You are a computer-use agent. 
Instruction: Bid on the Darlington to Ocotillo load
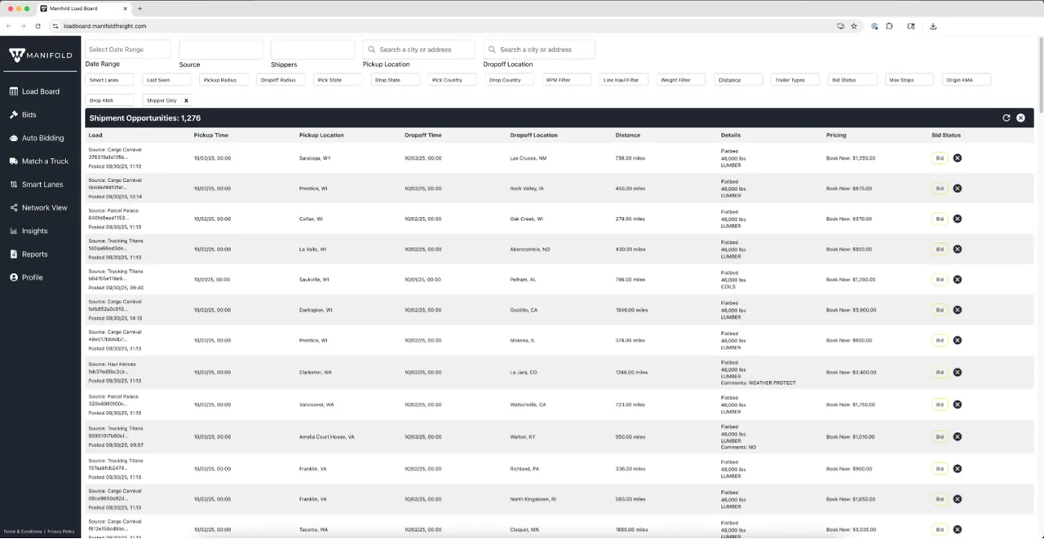[x=940, y=310]
